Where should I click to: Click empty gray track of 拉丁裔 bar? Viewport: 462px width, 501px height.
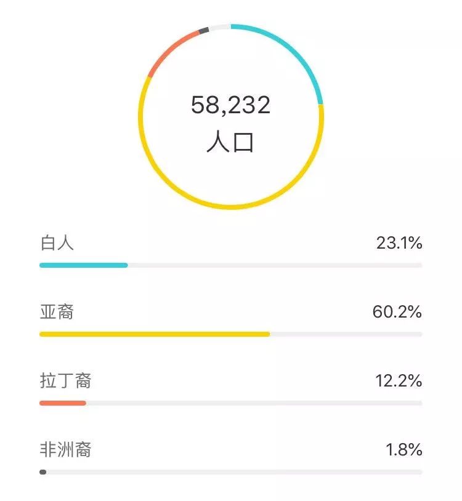254,403
